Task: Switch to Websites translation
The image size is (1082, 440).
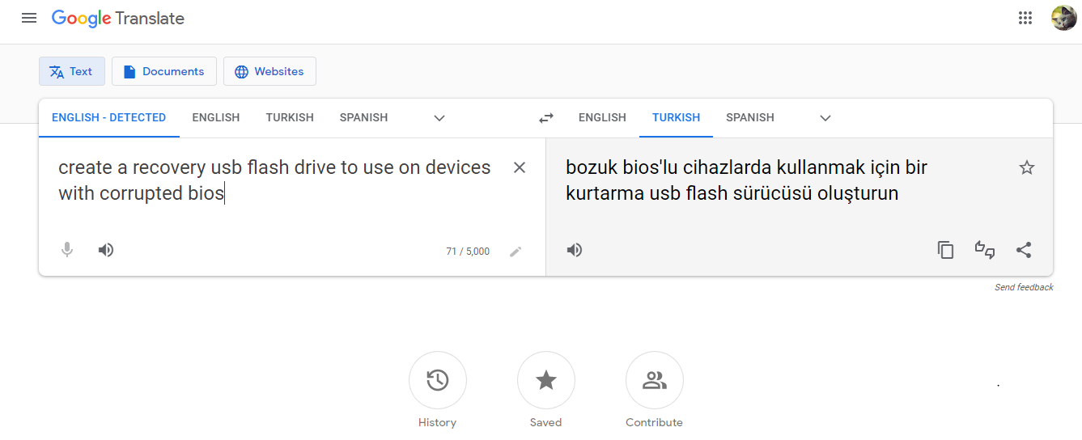Action: pos(269,71)
